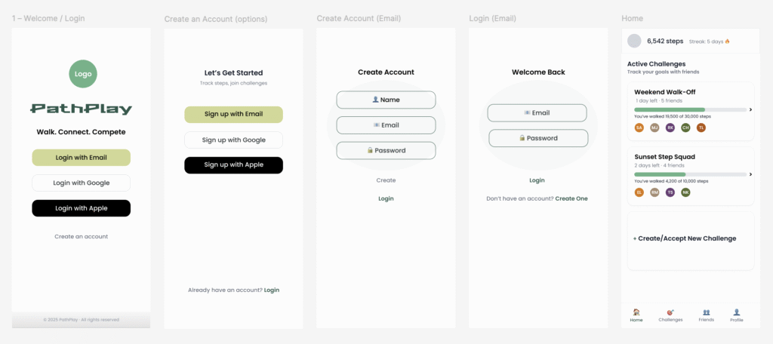Screen dimensions: 773x344
Task: Click the SA avatar in Weekend Walk-Off
Action: [639, 127]
